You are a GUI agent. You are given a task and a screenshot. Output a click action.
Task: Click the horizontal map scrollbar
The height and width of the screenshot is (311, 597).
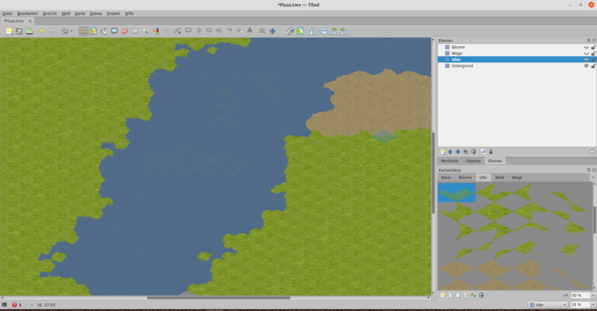click(219, 298)
